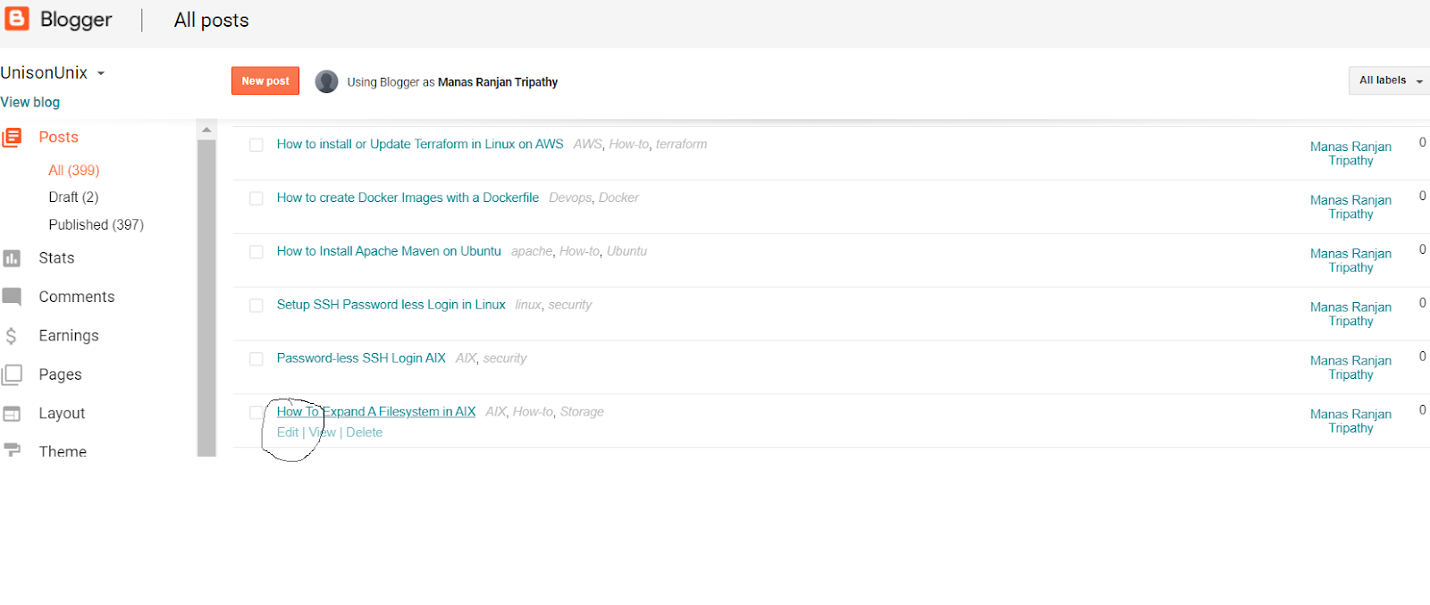The image size is (1430, 605).
Task: Click the terraform label
Action: pos(681,144)
